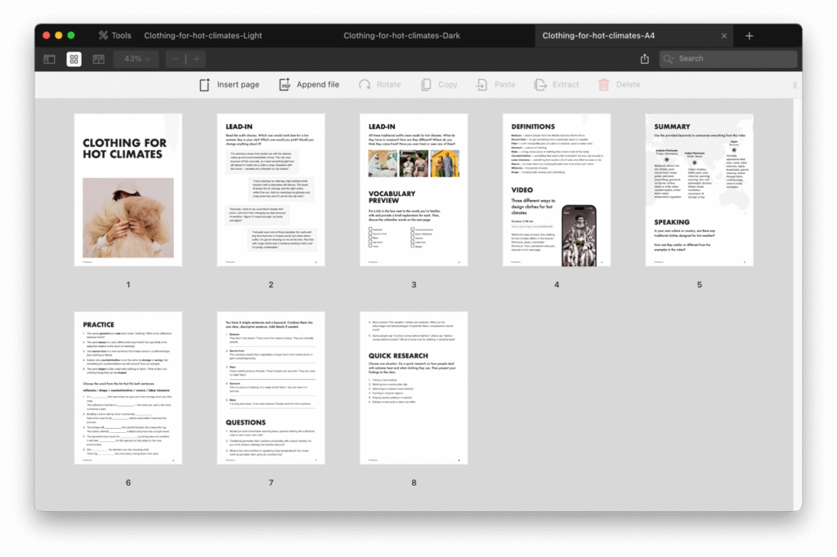Open the Tools menu
The width and height of the screenshot is (837, 557).
click(x=114, y=36)
